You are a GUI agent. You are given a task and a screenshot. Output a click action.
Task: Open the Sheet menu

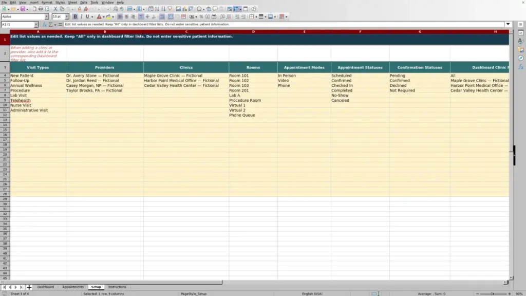(72, 3)
